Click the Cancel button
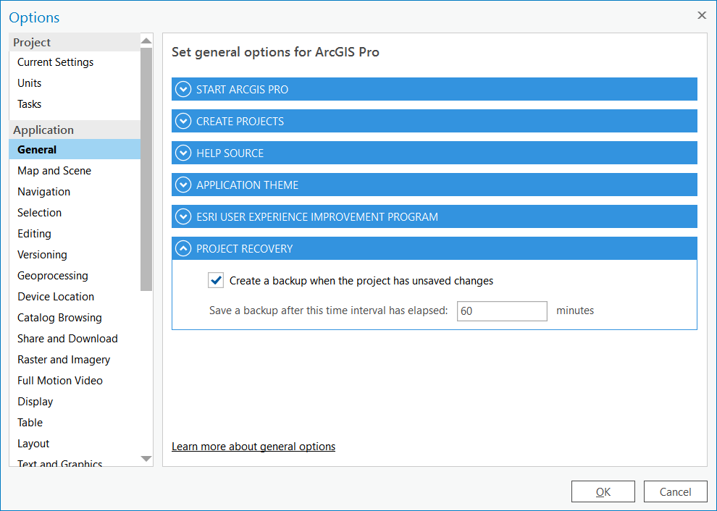717x511 pixels. [676, 491]
